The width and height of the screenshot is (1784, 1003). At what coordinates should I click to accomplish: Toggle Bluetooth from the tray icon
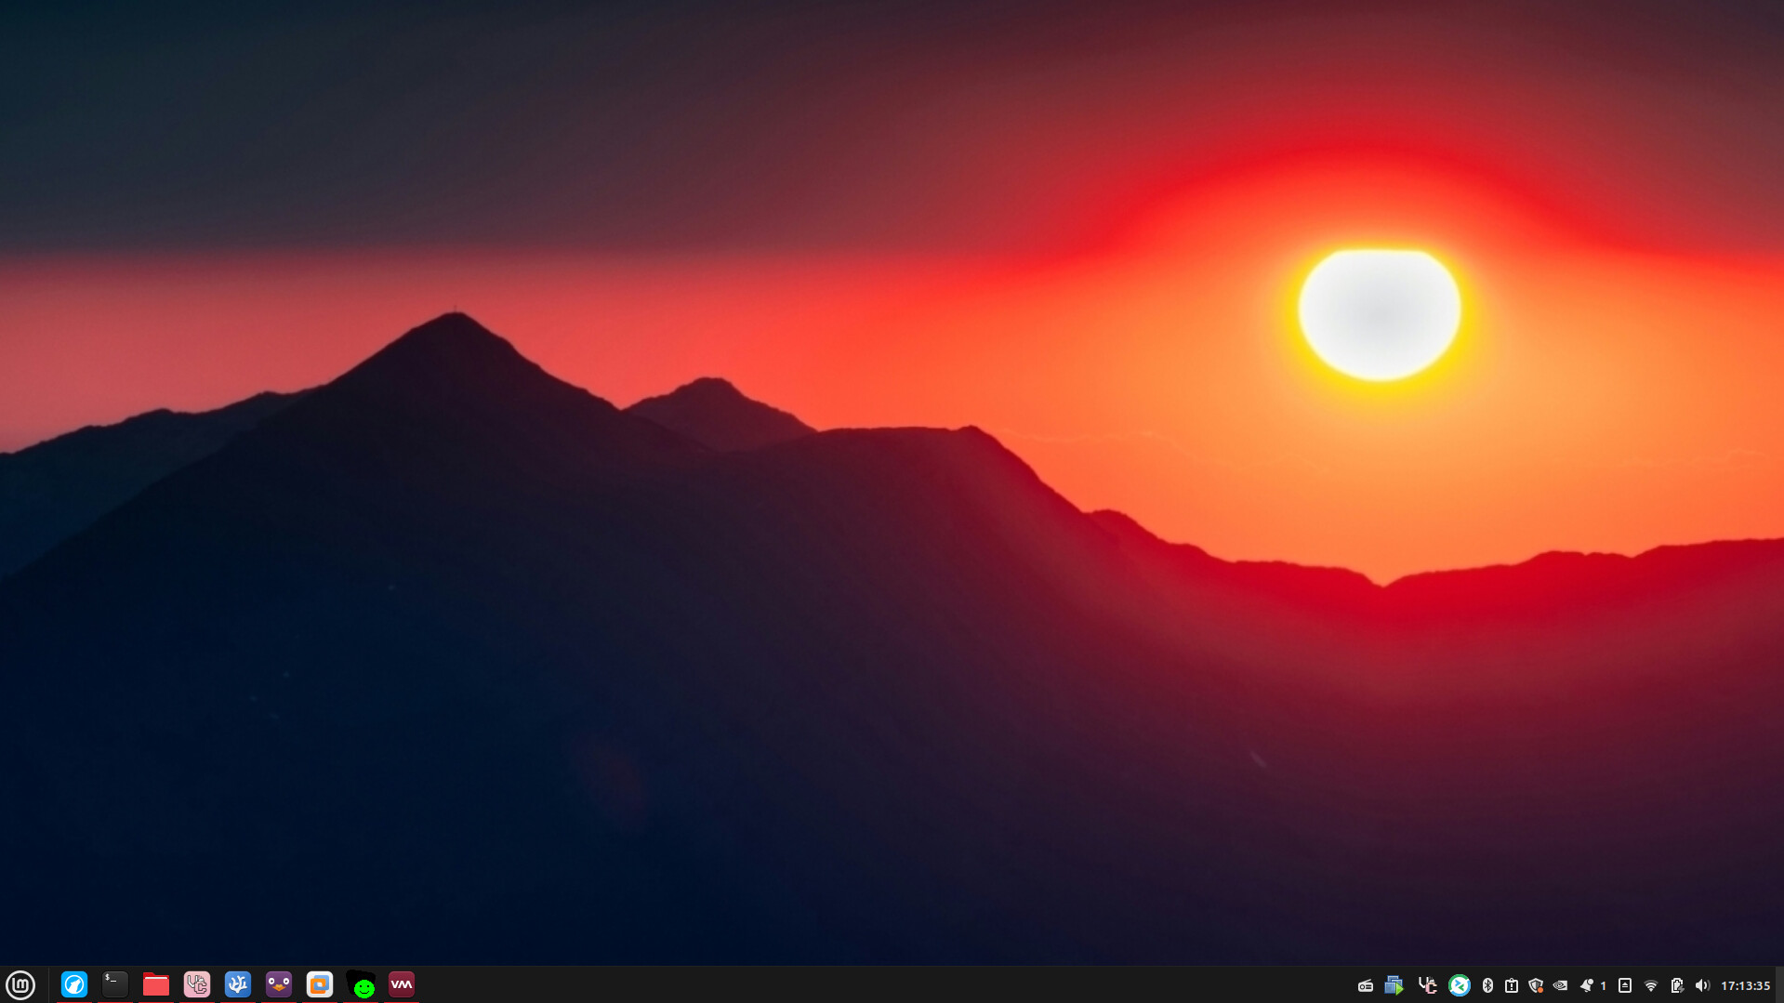(1487, 985)
